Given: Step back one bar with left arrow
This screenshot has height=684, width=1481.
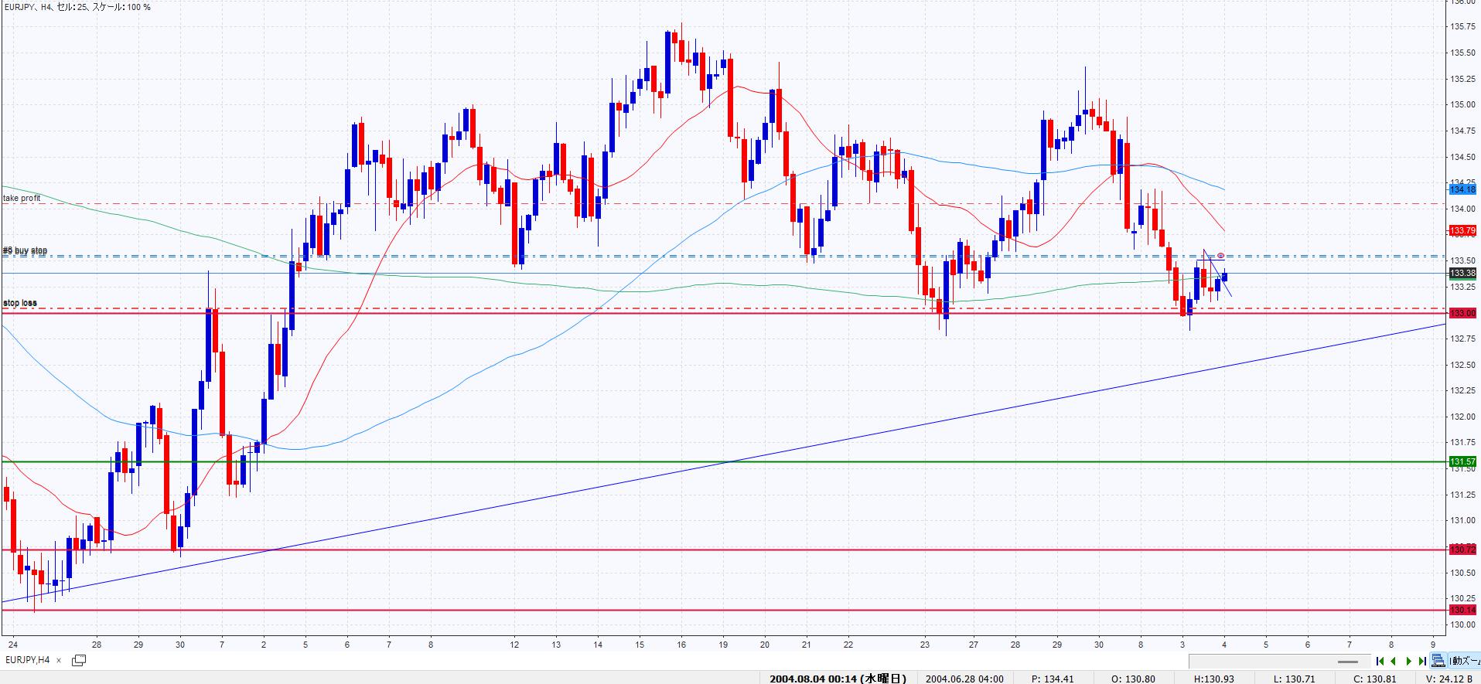Looking at the screenshot, I should pyautogui.click(x=1394, y=661).
